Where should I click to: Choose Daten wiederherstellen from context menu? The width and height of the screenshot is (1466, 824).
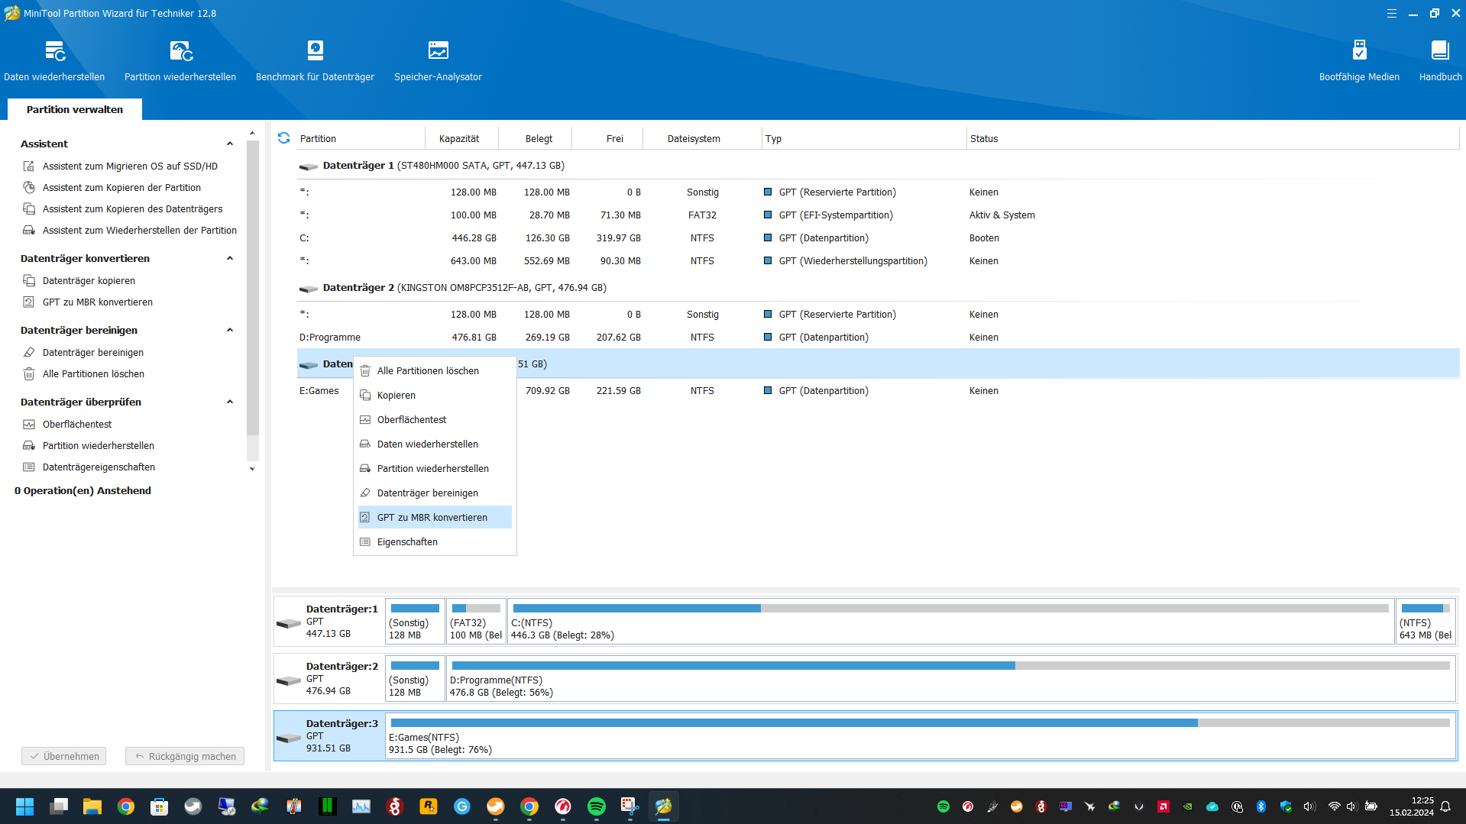435,444
